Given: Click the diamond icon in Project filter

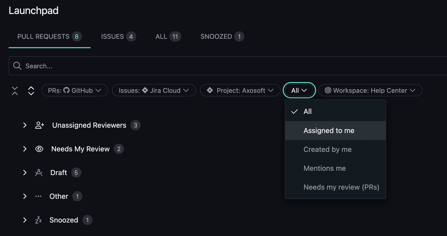Looking at the screenshot, I should coord(210,90).
